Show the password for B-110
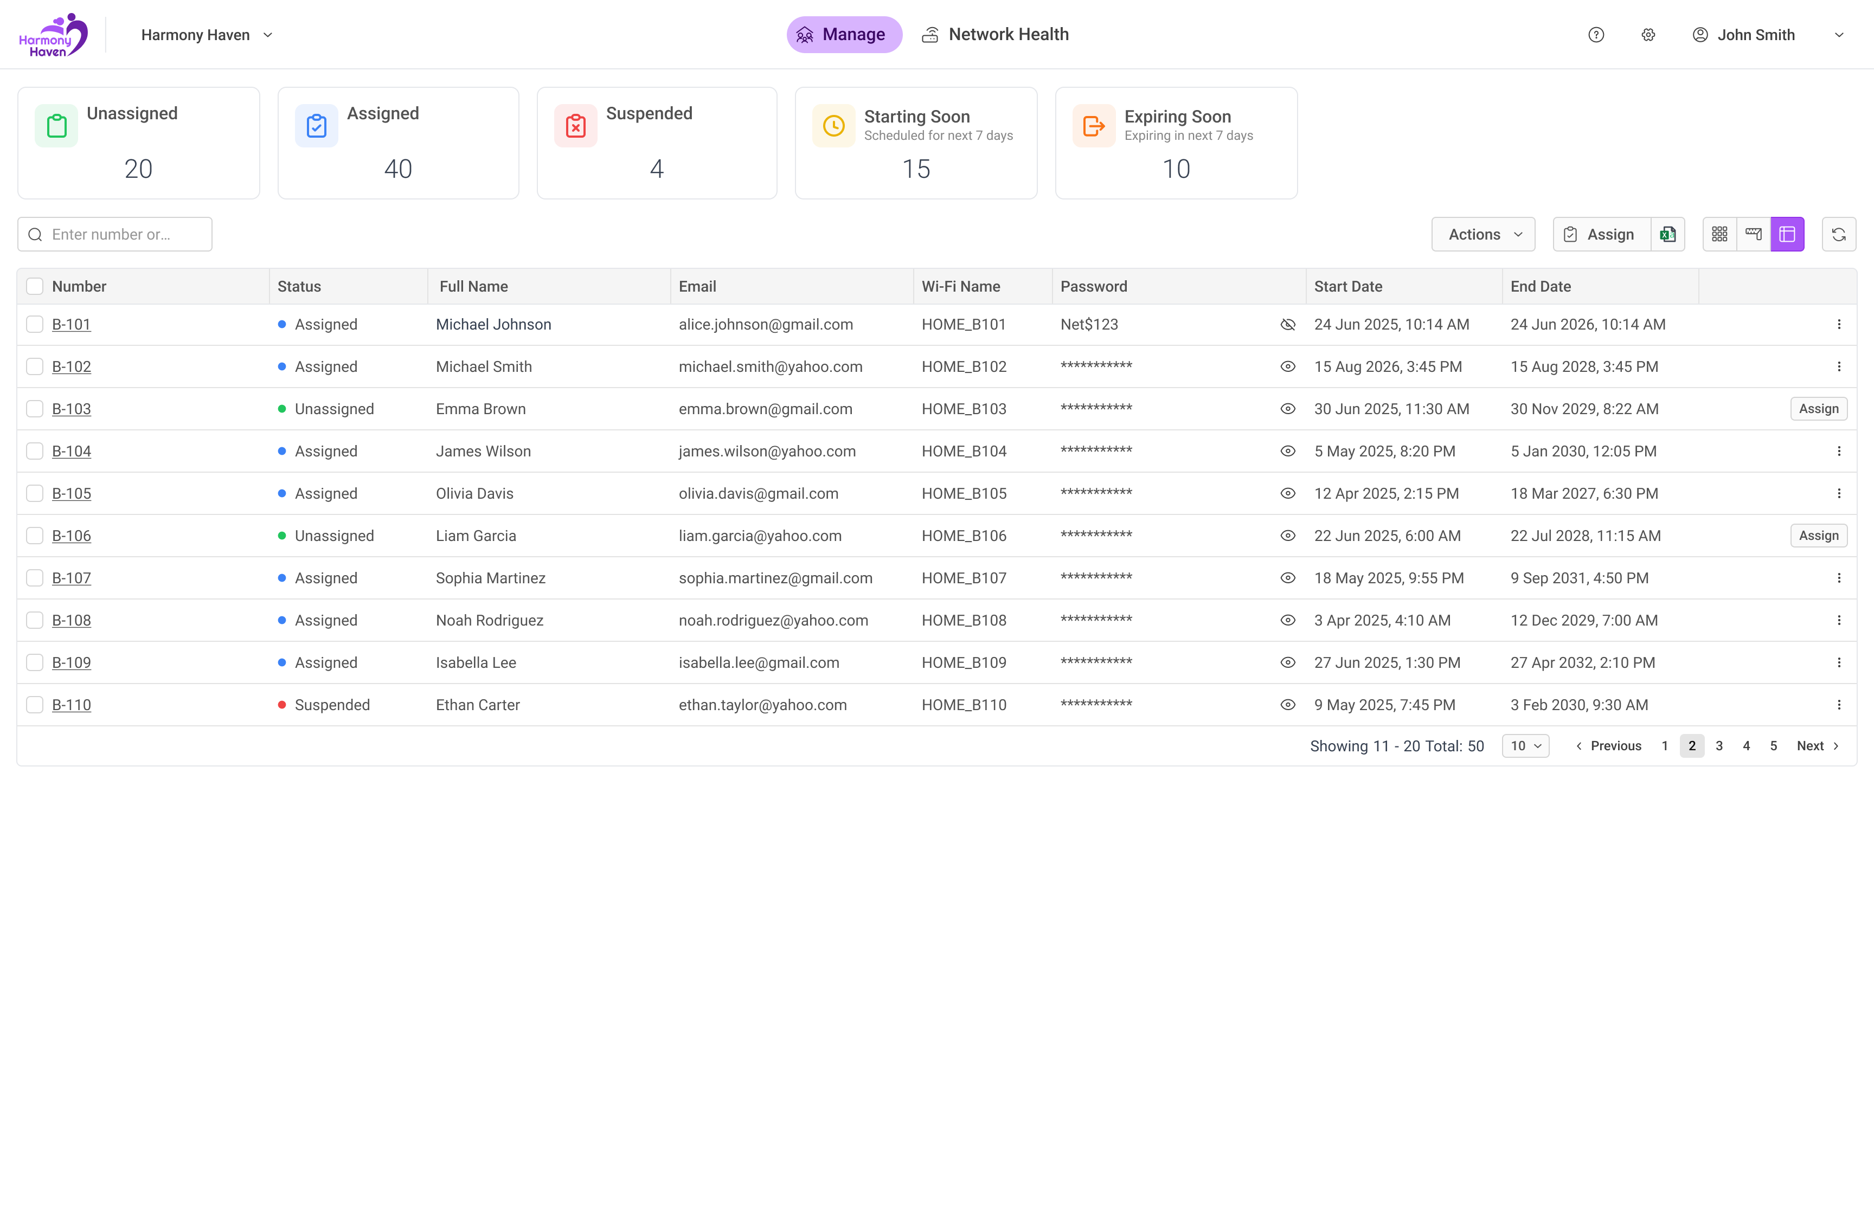The image size is (1874, 1211). [1287, 705]
